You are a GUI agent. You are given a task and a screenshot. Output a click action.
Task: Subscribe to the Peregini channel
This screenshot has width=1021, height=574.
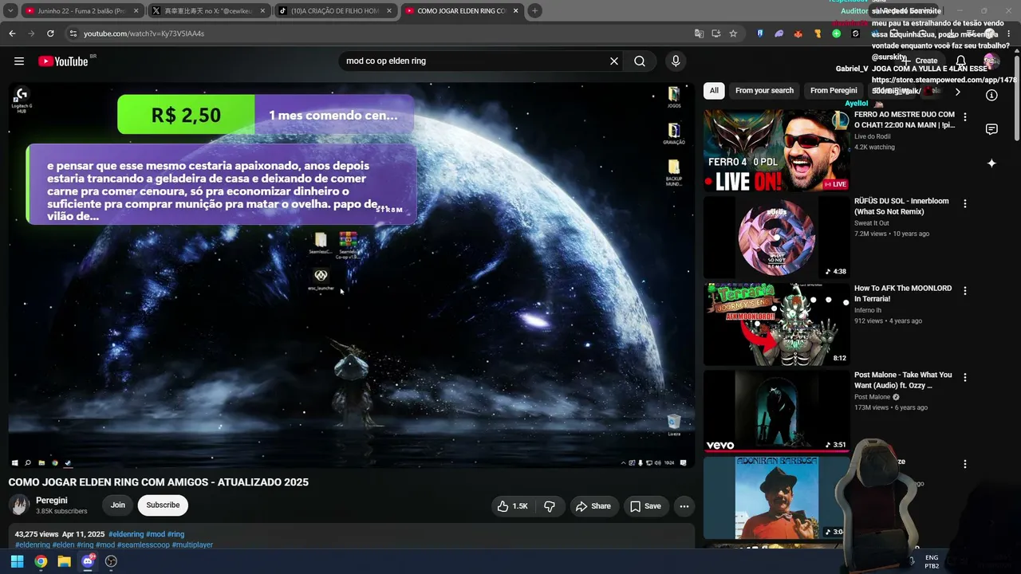163,505
